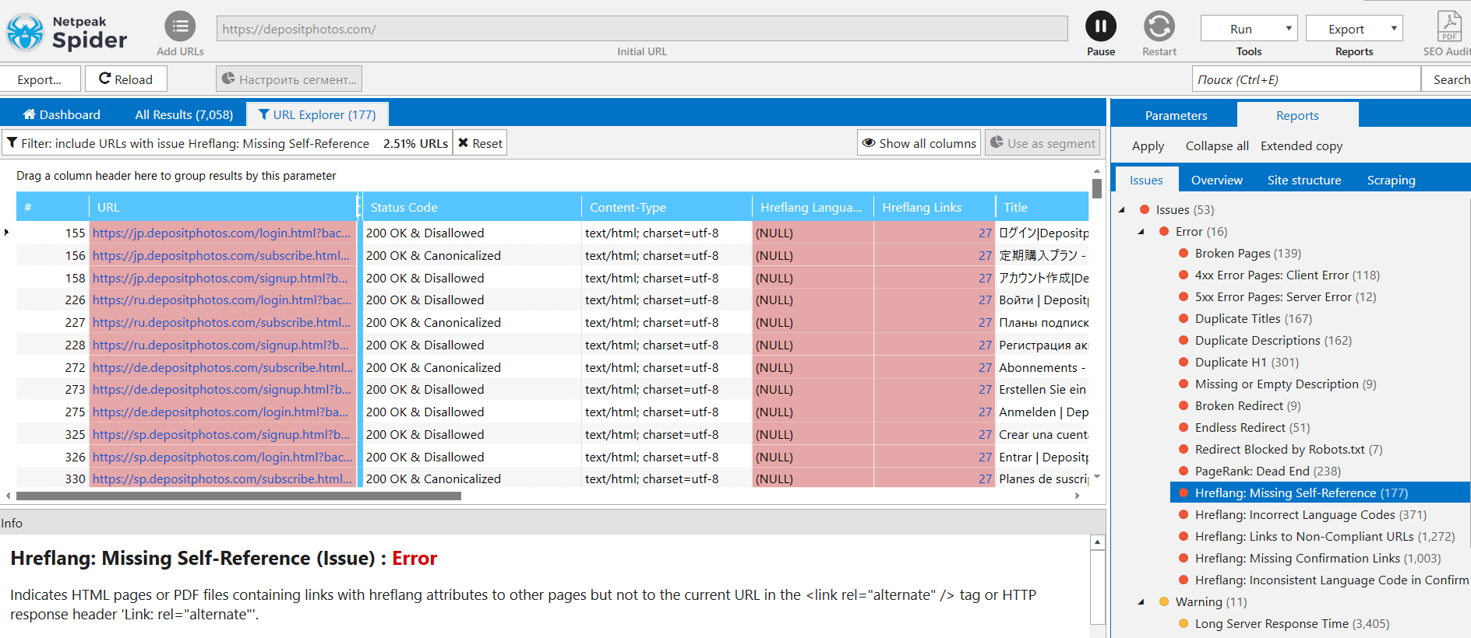
Task: Collapse the Issues (53) tree node
Action: click(1122, 209)
